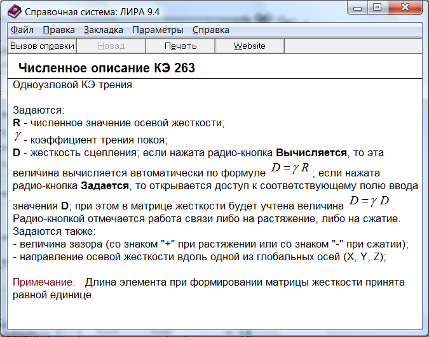Click the gamma friction coefficient symbol

tap(18, 136)
